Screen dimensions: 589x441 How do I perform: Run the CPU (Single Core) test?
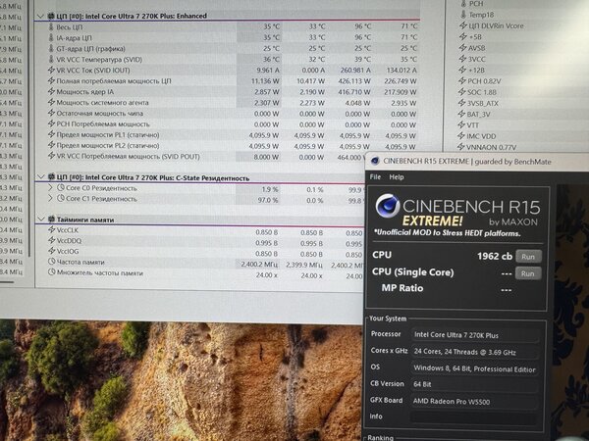click(528, 273)
